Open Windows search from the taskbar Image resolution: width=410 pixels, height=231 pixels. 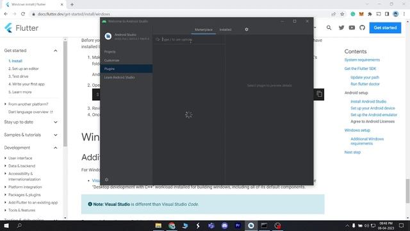pos(19,225)
